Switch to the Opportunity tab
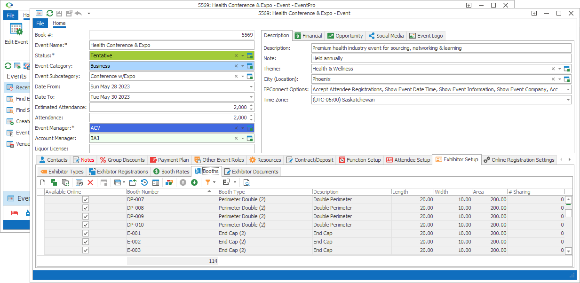Screen dimensions: 580x283 pos(345,36)
